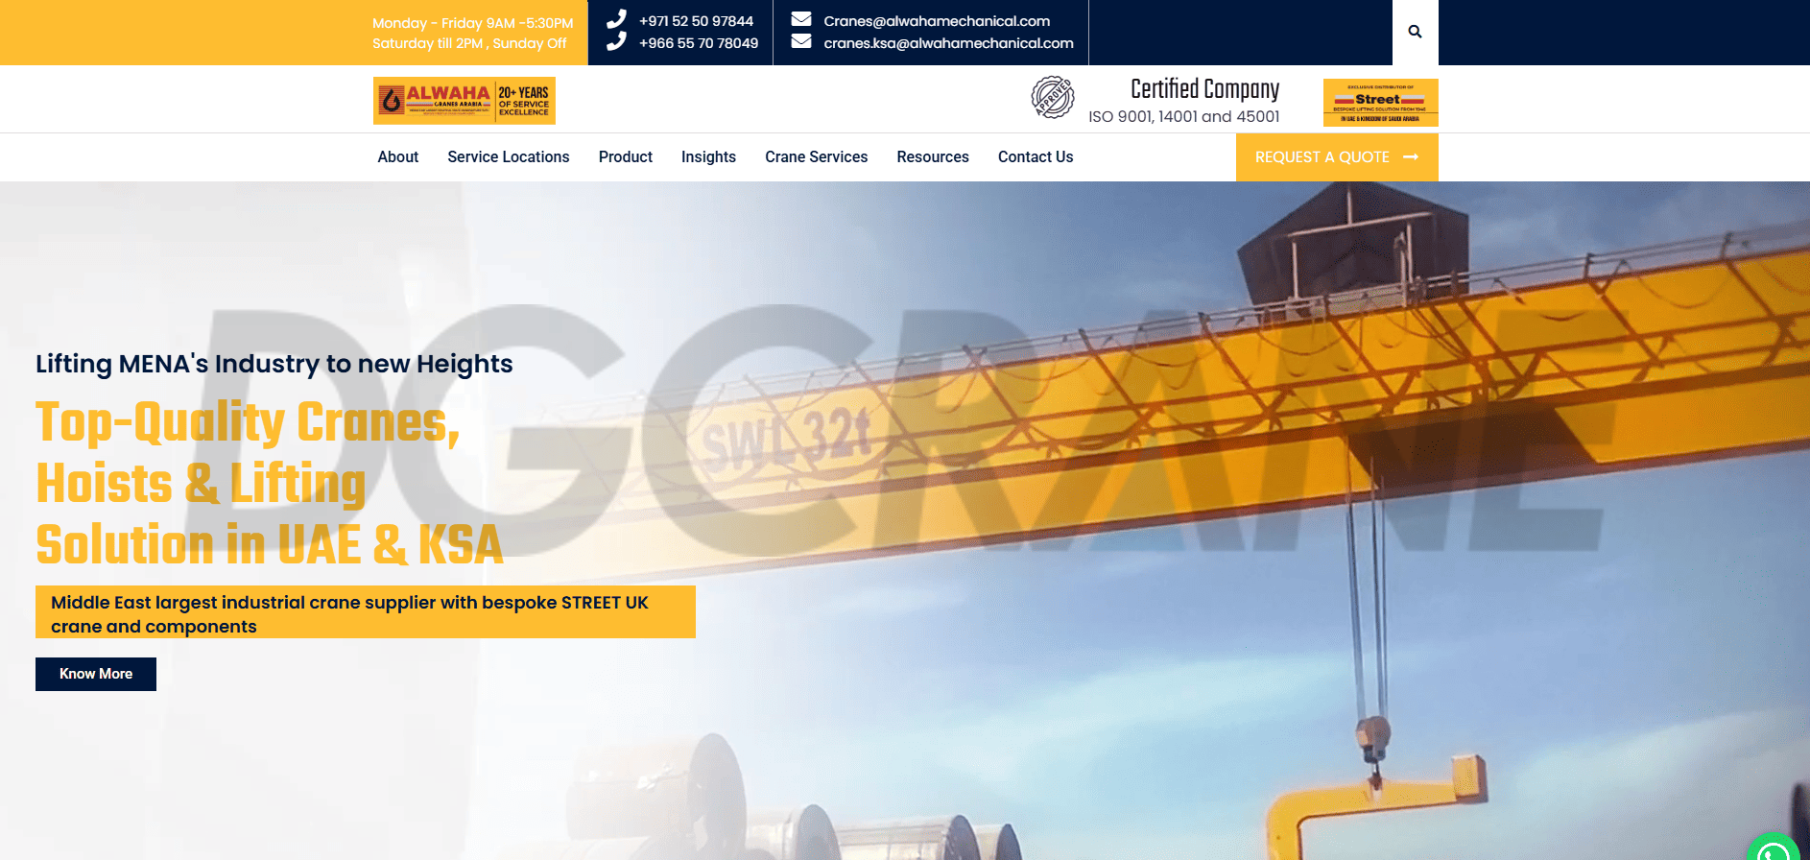This screenshot has height=860, width=1810.
Task: Open the Resources menu
Action: [933, 156]
